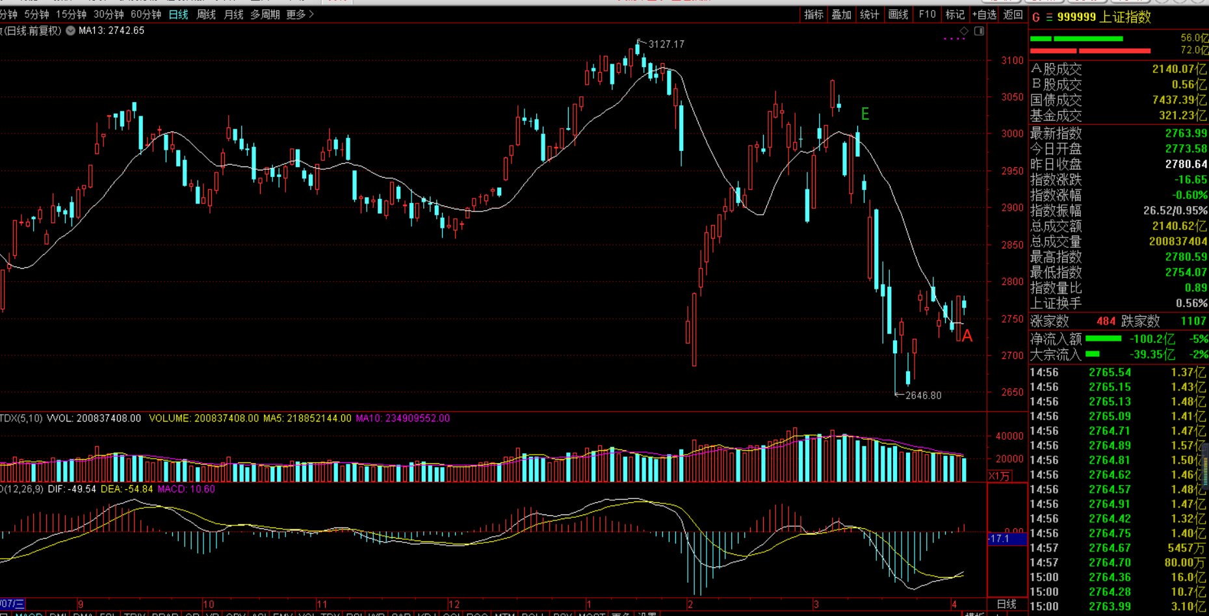Image resolution: width=1209 pixels, height=616 pixels.
Task: Click the 返回 back button
Action: point(1013,14)
